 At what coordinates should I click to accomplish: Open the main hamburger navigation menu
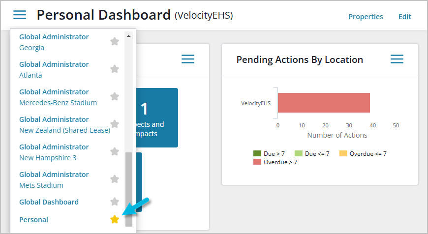20,15
